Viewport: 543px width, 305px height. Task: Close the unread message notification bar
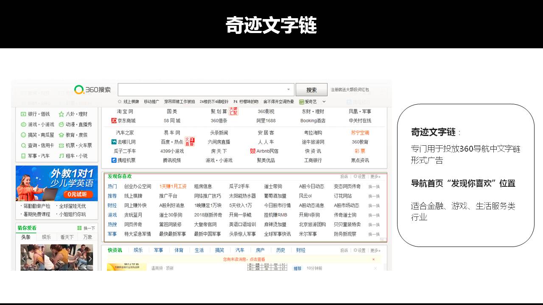click(374, 259)
